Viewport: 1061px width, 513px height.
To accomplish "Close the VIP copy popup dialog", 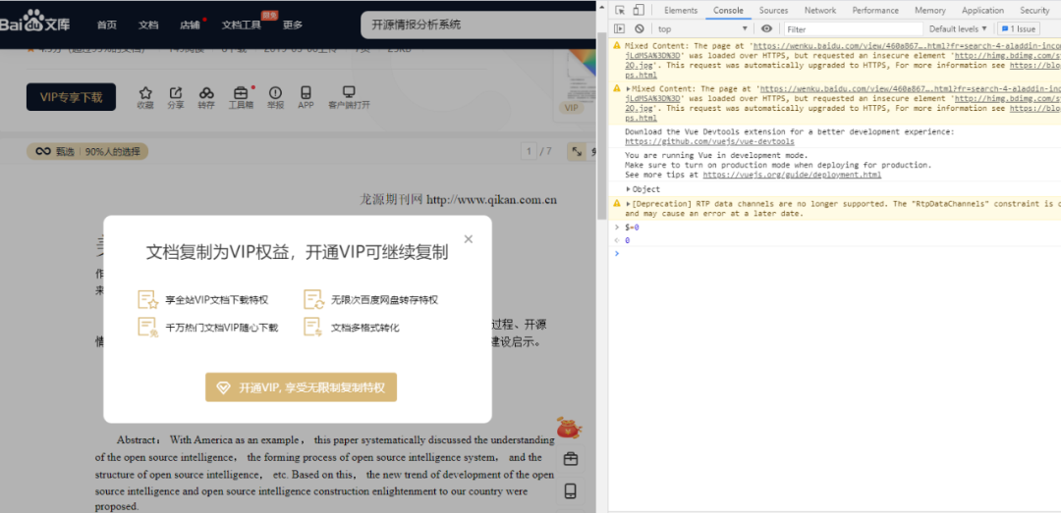I will [x=469, y=238].
